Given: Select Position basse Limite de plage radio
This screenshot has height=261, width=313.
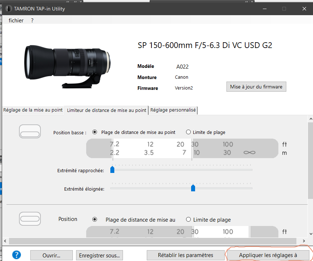Looking at the screenshot, I should pos(188,132).
